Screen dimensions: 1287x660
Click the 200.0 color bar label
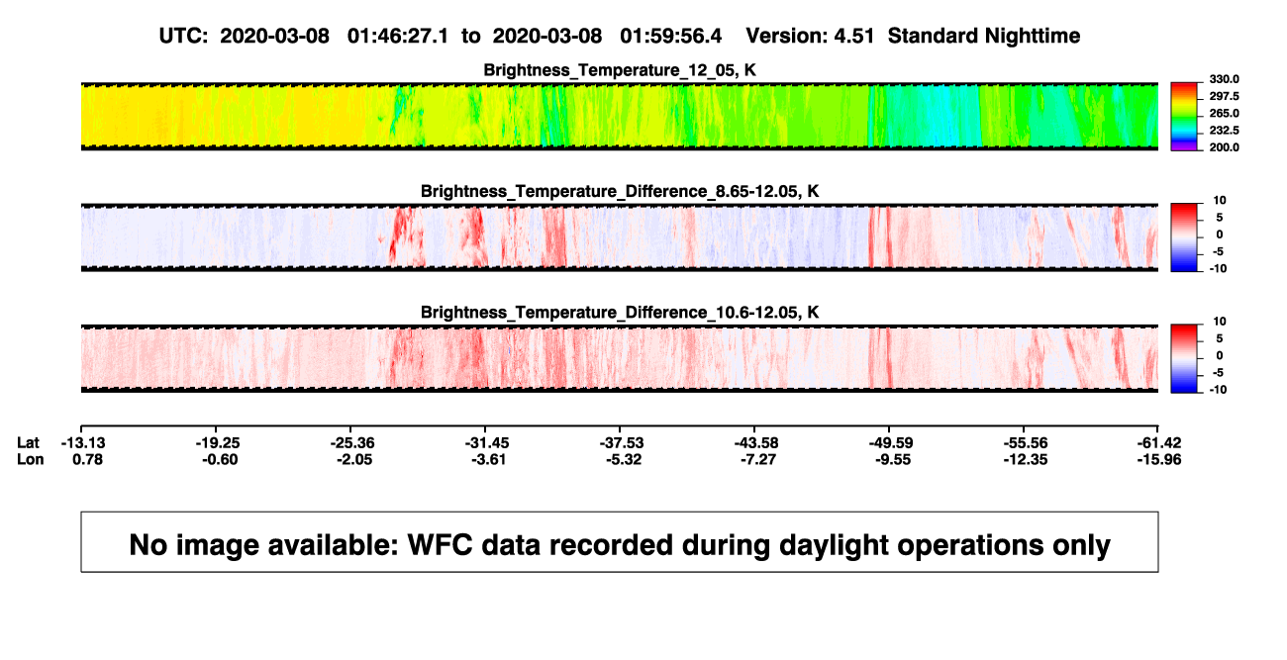[x=1226, y=146]
